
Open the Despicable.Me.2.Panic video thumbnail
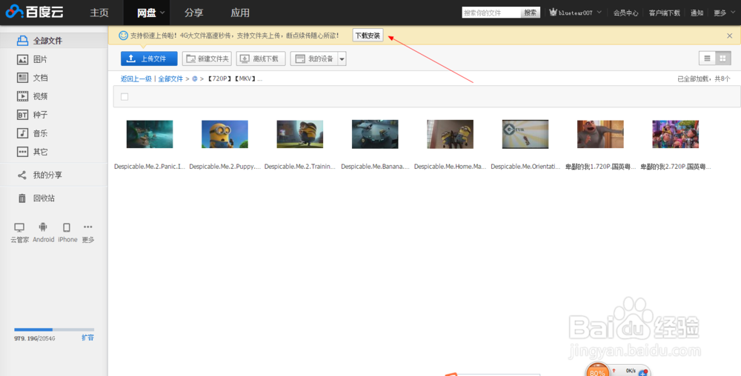150,134
